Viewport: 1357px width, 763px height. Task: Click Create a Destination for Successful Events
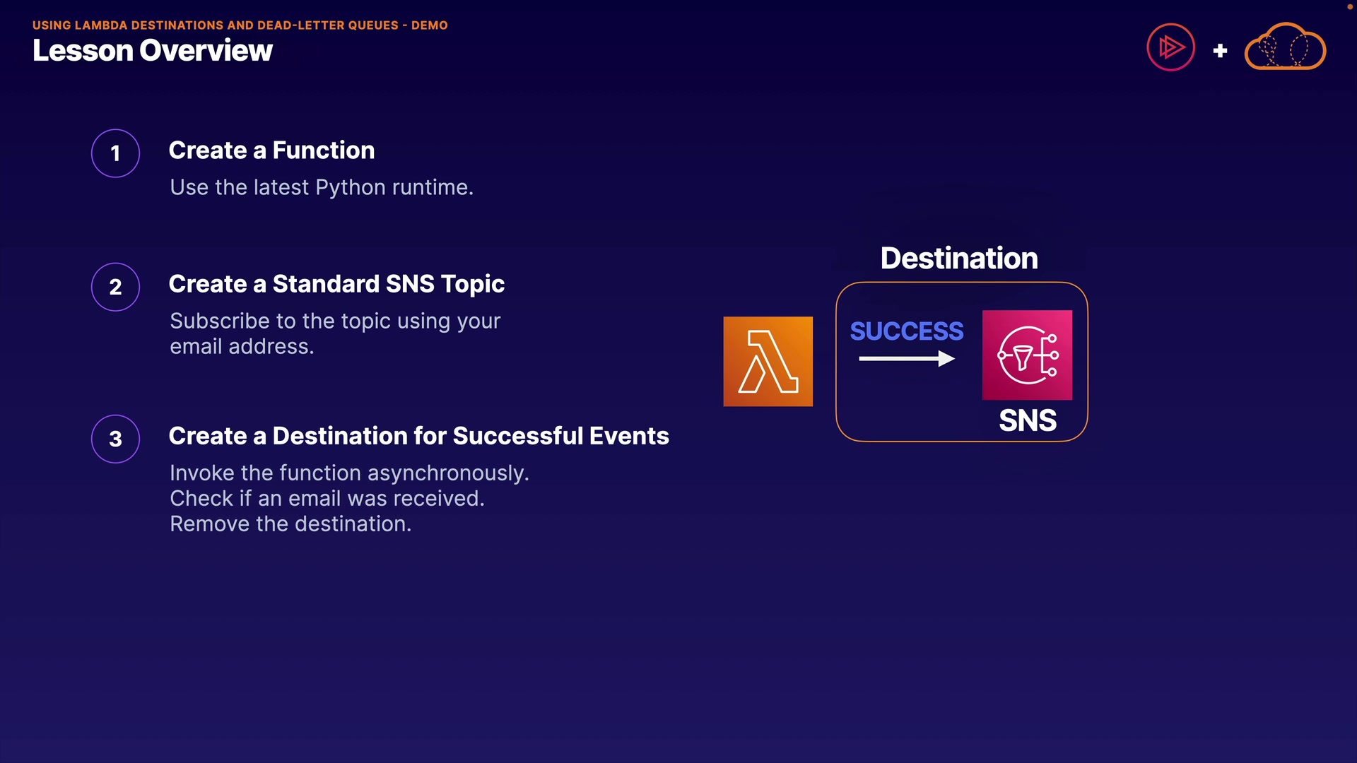coord(418,436)
